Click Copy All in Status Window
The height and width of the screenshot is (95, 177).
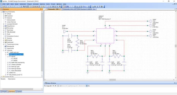point(48,86)
